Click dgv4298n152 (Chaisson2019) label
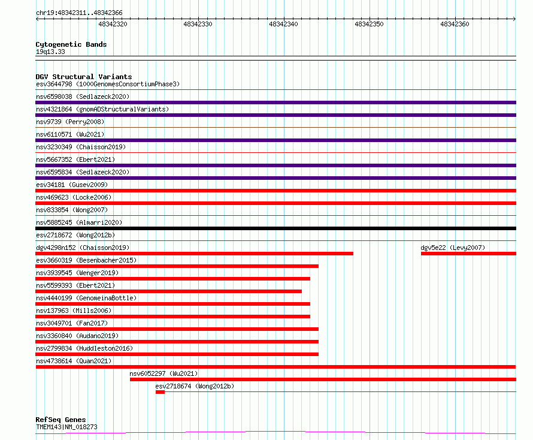 click(x=83, y=248)
